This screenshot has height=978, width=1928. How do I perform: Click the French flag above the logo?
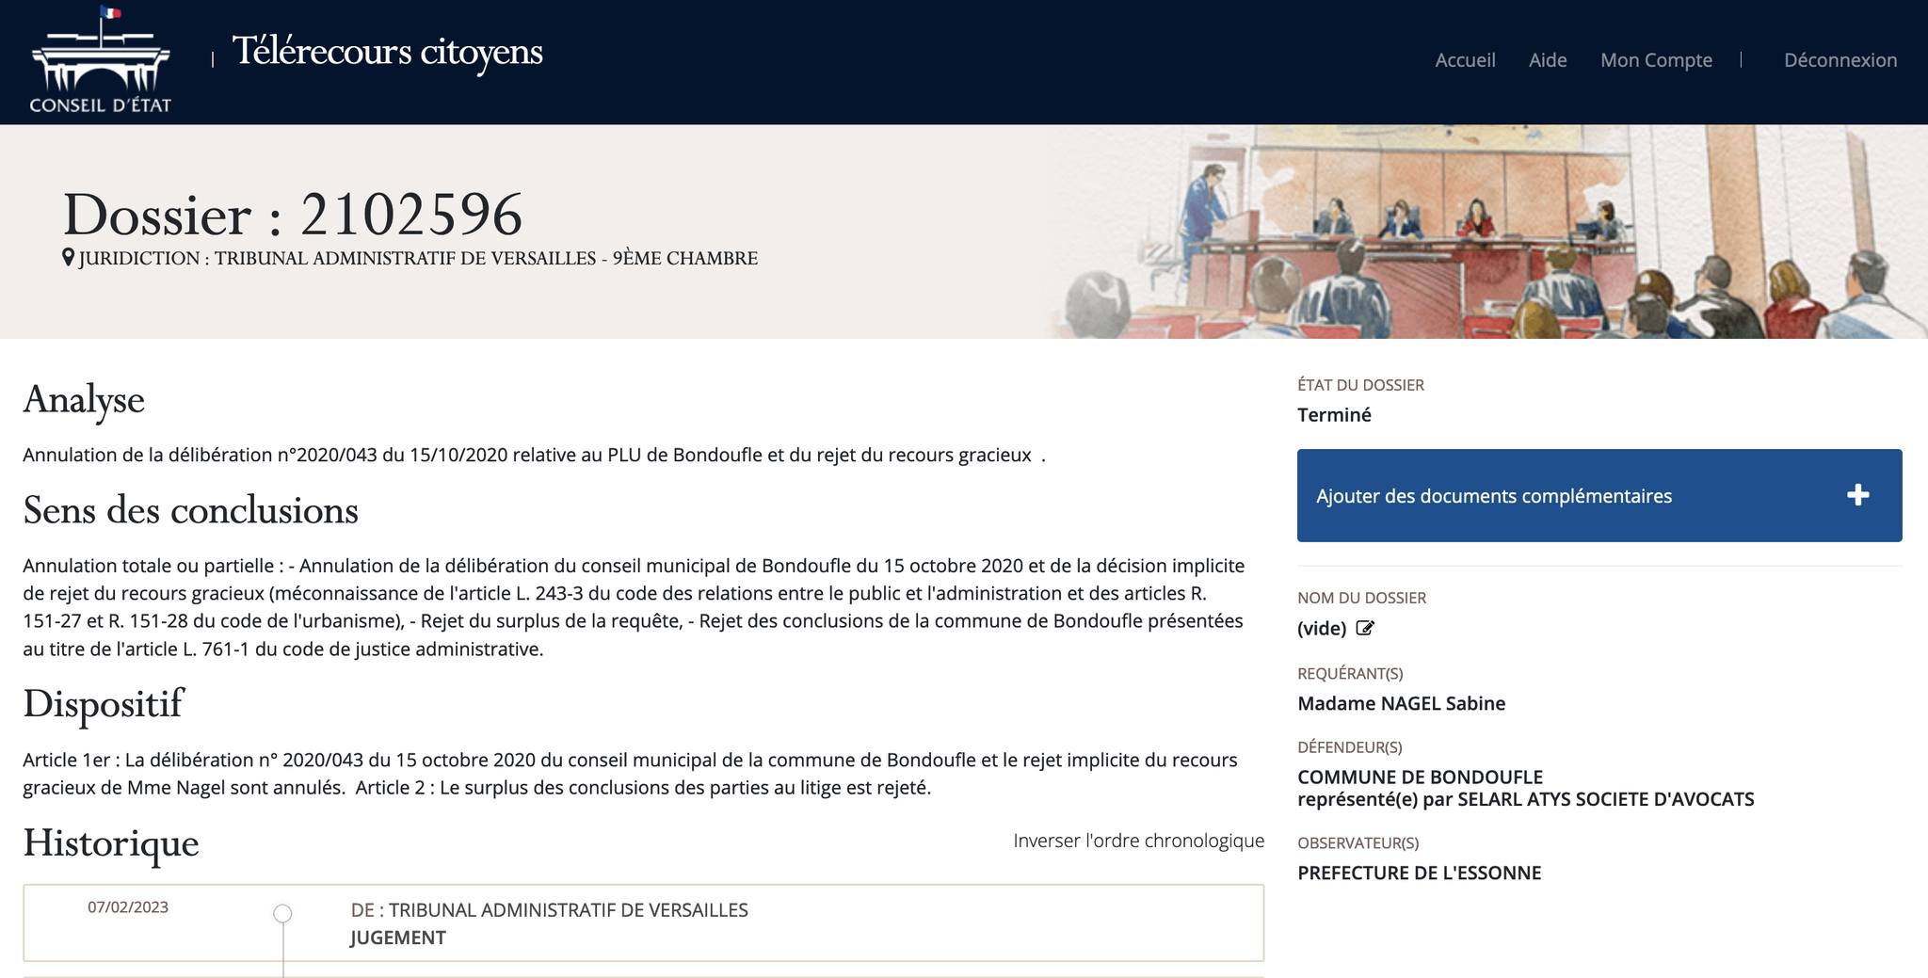click(x=110, y=13)
